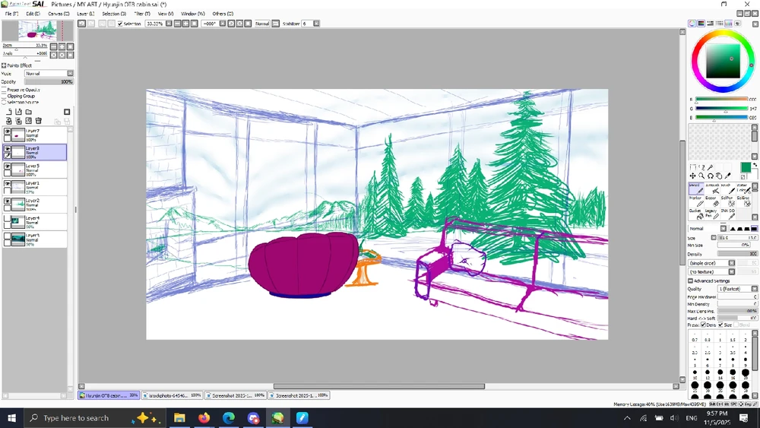Click the green foreground color swatch
760x428 pixels.
click(x=746, y=167)
